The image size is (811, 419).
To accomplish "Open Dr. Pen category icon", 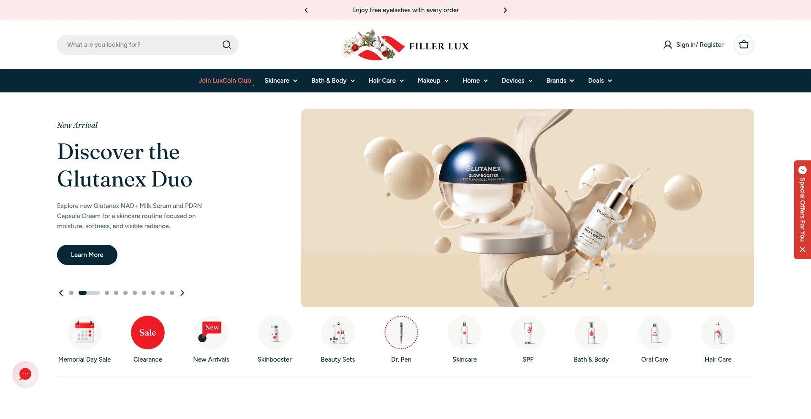I will coord(401,332).
